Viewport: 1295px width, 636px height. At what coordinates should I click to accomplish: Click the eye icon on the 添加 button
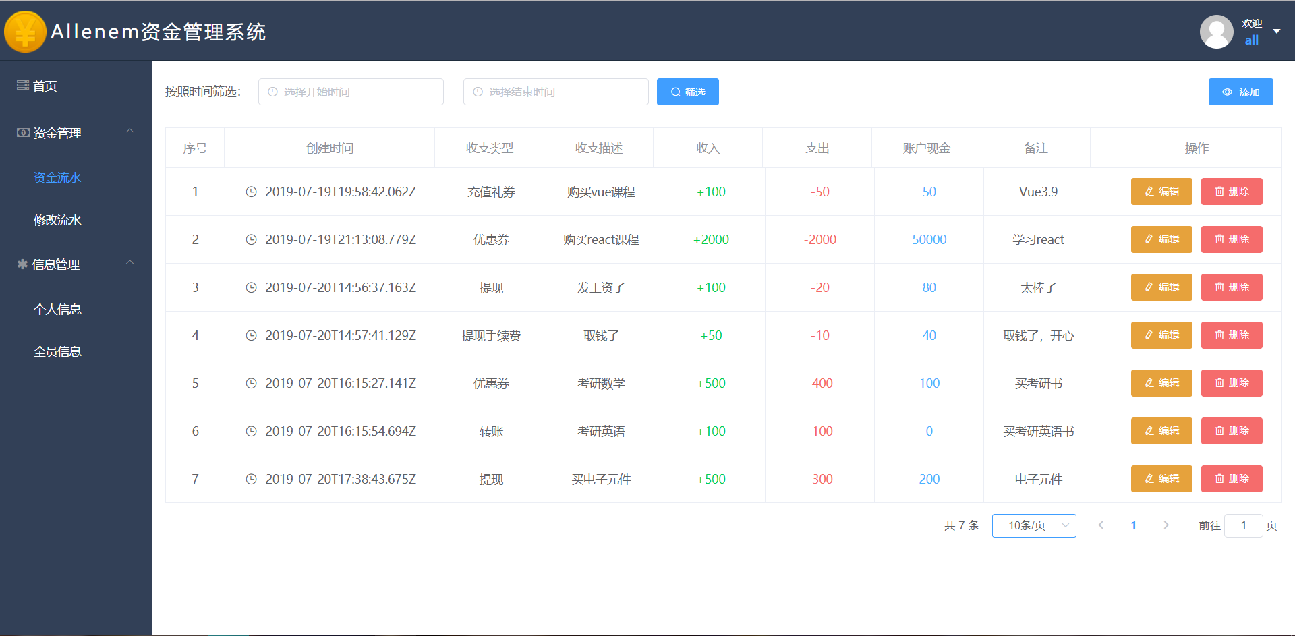[1228, 92]
